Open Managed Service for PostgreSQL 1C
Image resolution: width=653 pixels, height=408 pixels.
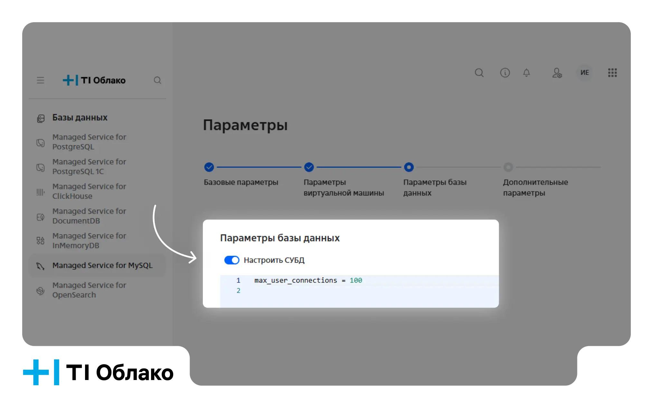(x=89, y=167)
